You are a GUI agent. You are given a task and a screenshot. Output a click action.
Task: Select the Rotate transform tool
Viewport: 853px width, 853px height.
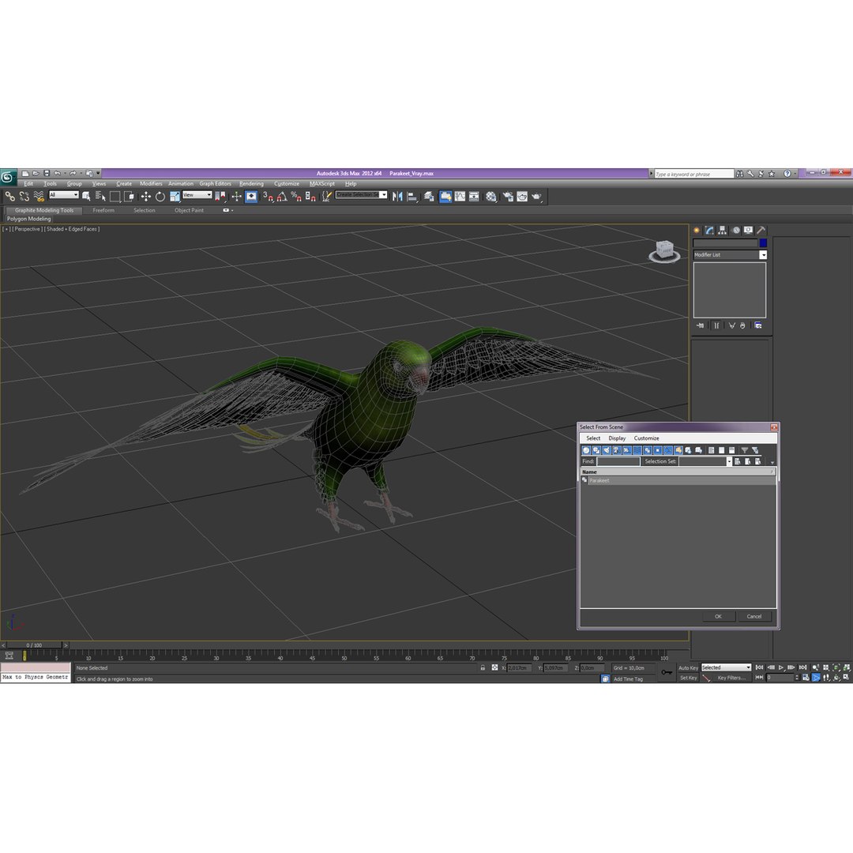click(160, 197)
